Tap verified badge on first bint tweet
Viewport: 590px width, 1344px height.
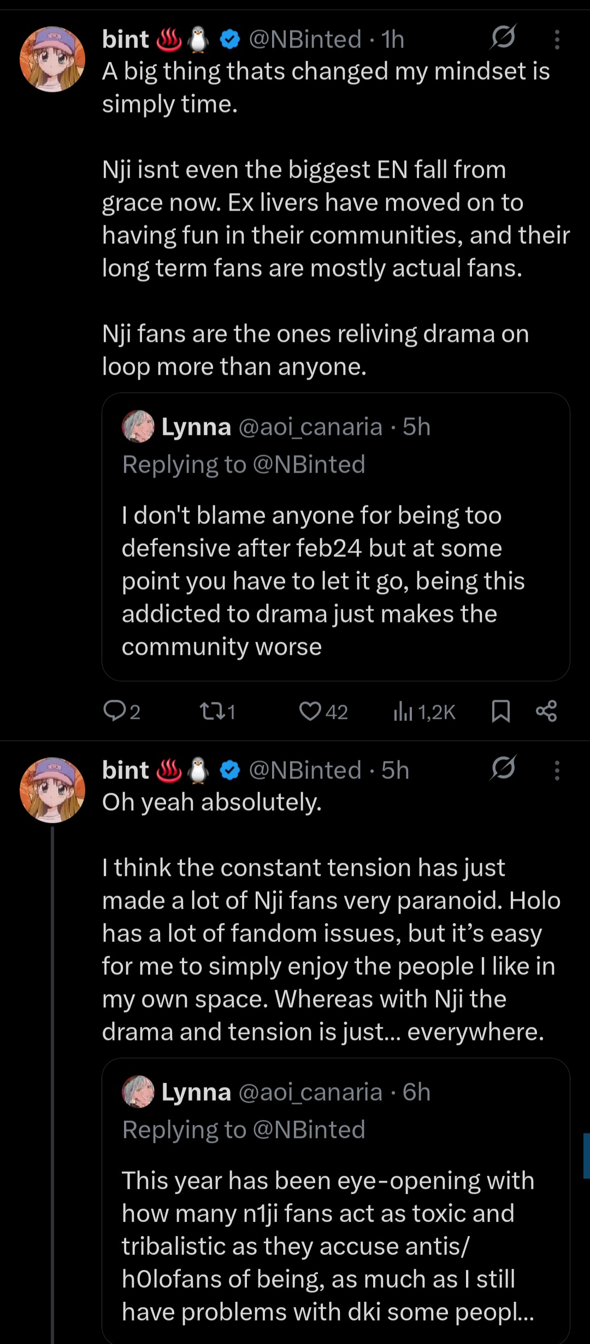(x=230, y=39)
